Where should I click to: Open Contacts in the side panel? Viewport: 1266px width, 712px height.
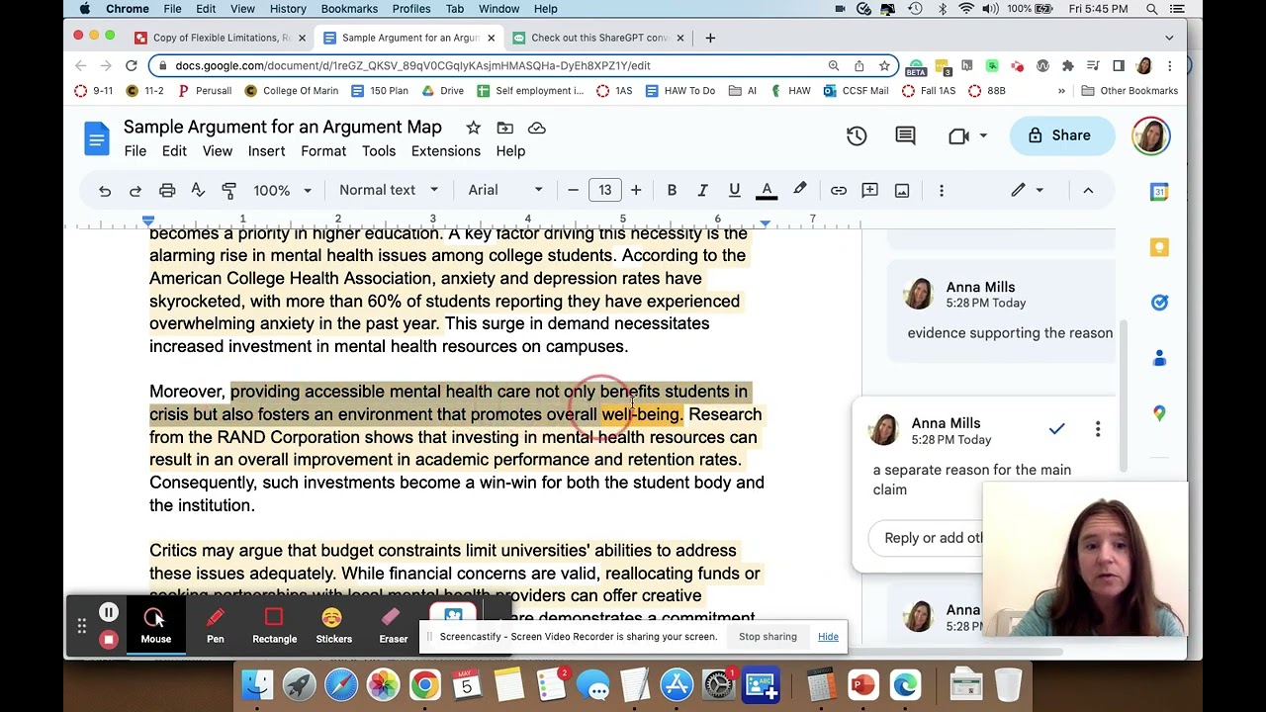tap(1159, 358)
